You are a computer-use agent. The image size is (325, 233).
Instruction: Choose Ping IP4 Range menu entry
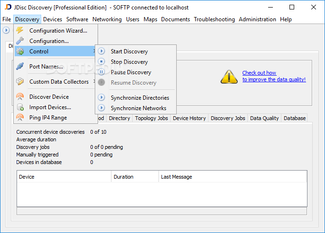coord(56,117)
